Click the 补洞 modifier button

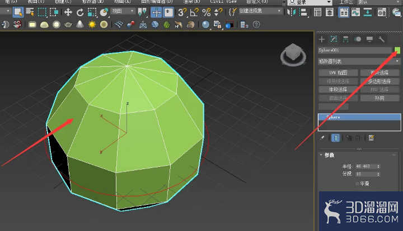click(x=379, y=98)
